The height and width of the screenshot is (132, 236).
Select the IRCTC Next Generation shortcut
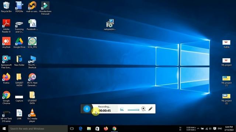pyautogui.click(x=32, y=80)
